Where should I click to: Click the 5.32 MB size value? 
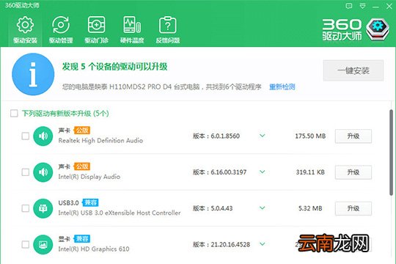click(310, 208)
